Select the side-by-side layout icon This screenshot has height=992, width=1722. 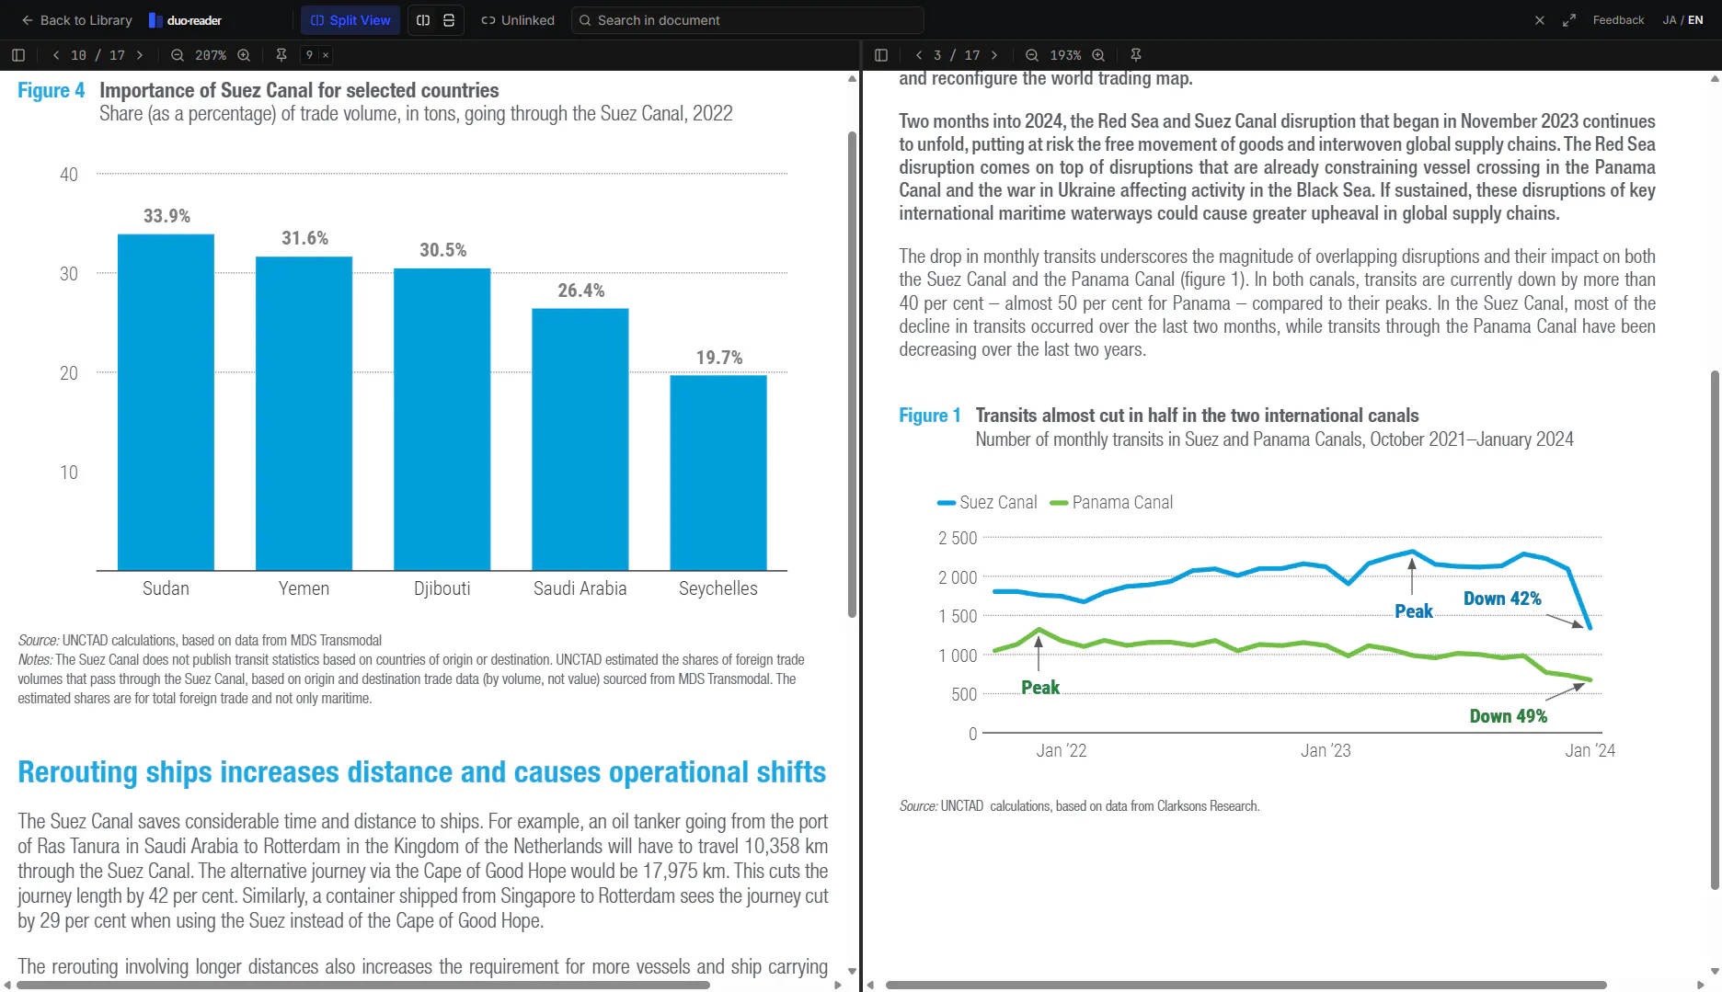pos(423,20)
